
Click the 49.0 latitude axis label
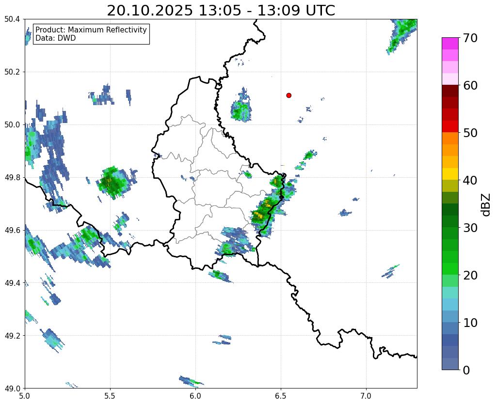[12, 388]
